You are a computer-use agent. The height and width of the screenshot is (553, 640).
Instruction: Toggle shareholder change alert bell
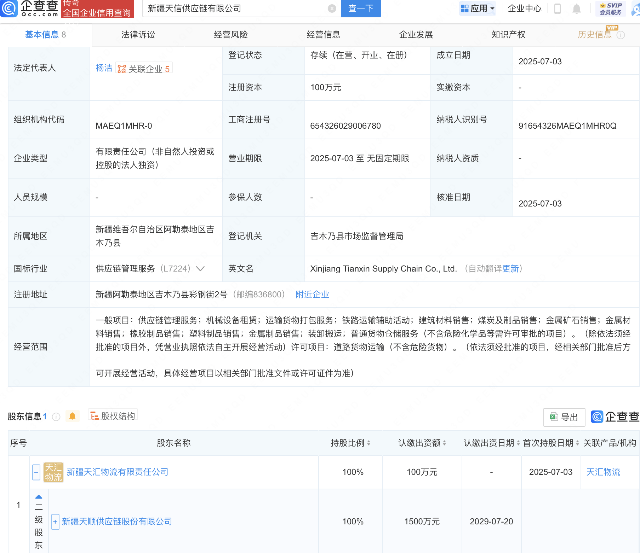pyautogui.click(x=73, y=416)
